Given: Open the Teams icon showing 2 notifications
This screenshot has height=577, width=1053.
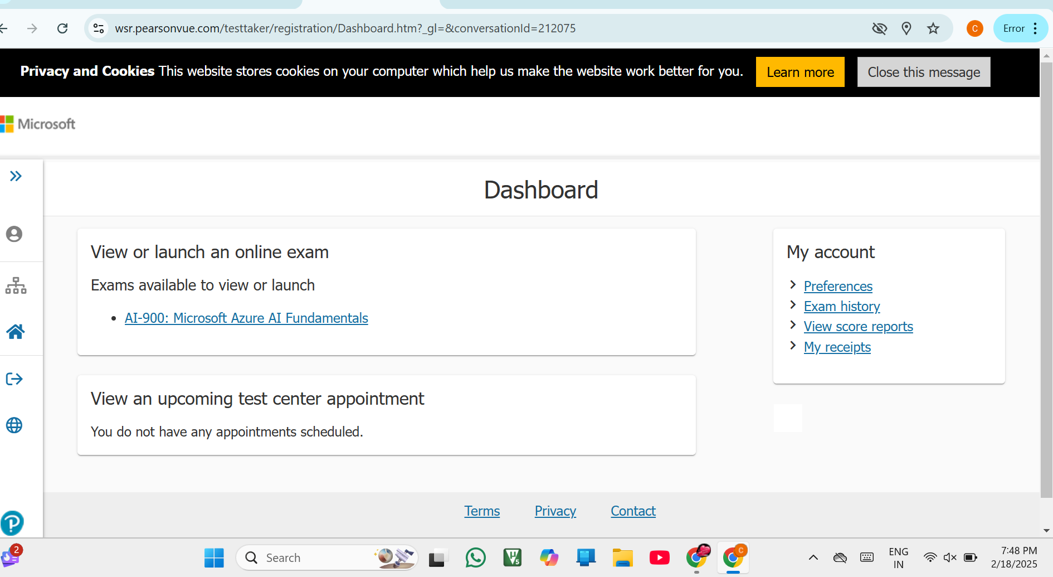Looking at the screenshot, I should 11,556.
